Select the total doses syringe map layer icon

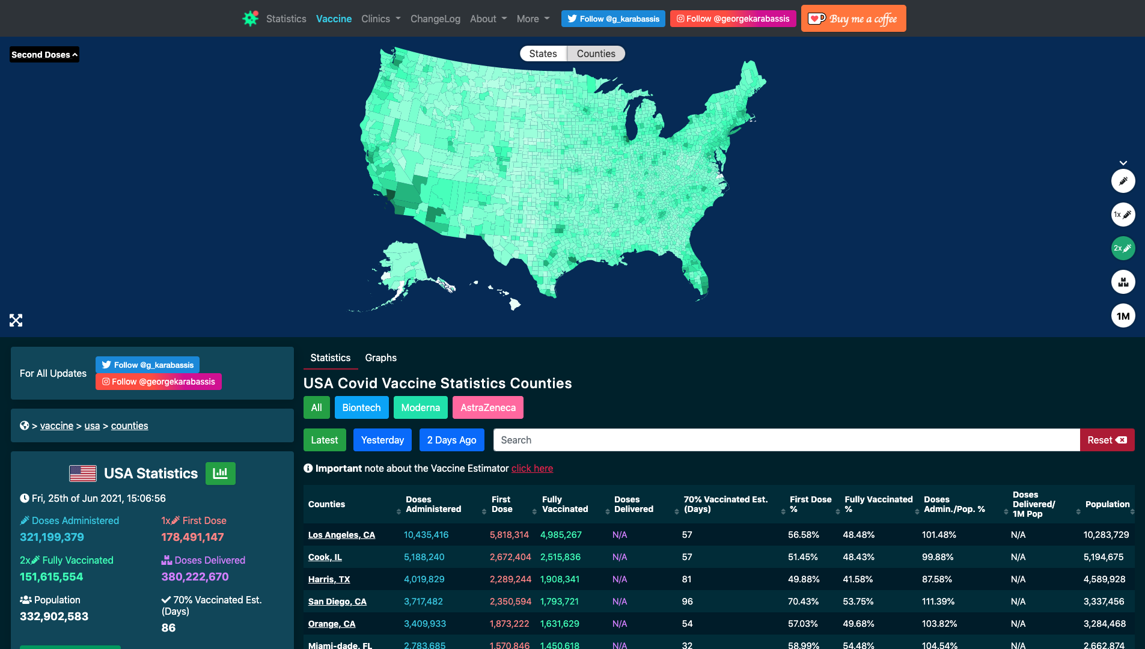(1123, 181)
